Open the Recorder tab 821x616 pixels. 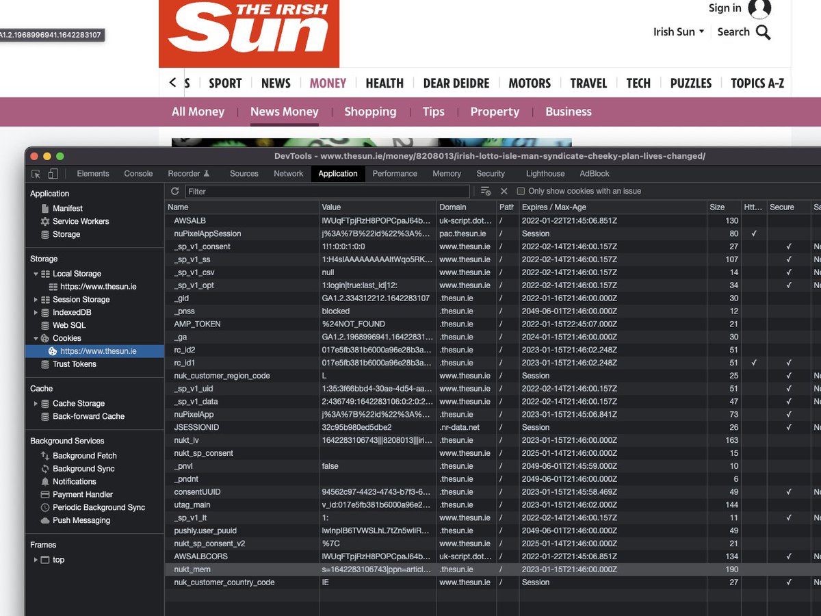[x=189, y=174]
